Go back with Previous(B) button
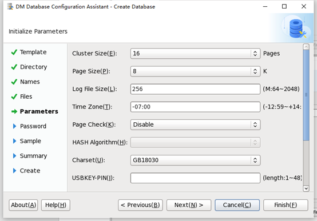 140,205
